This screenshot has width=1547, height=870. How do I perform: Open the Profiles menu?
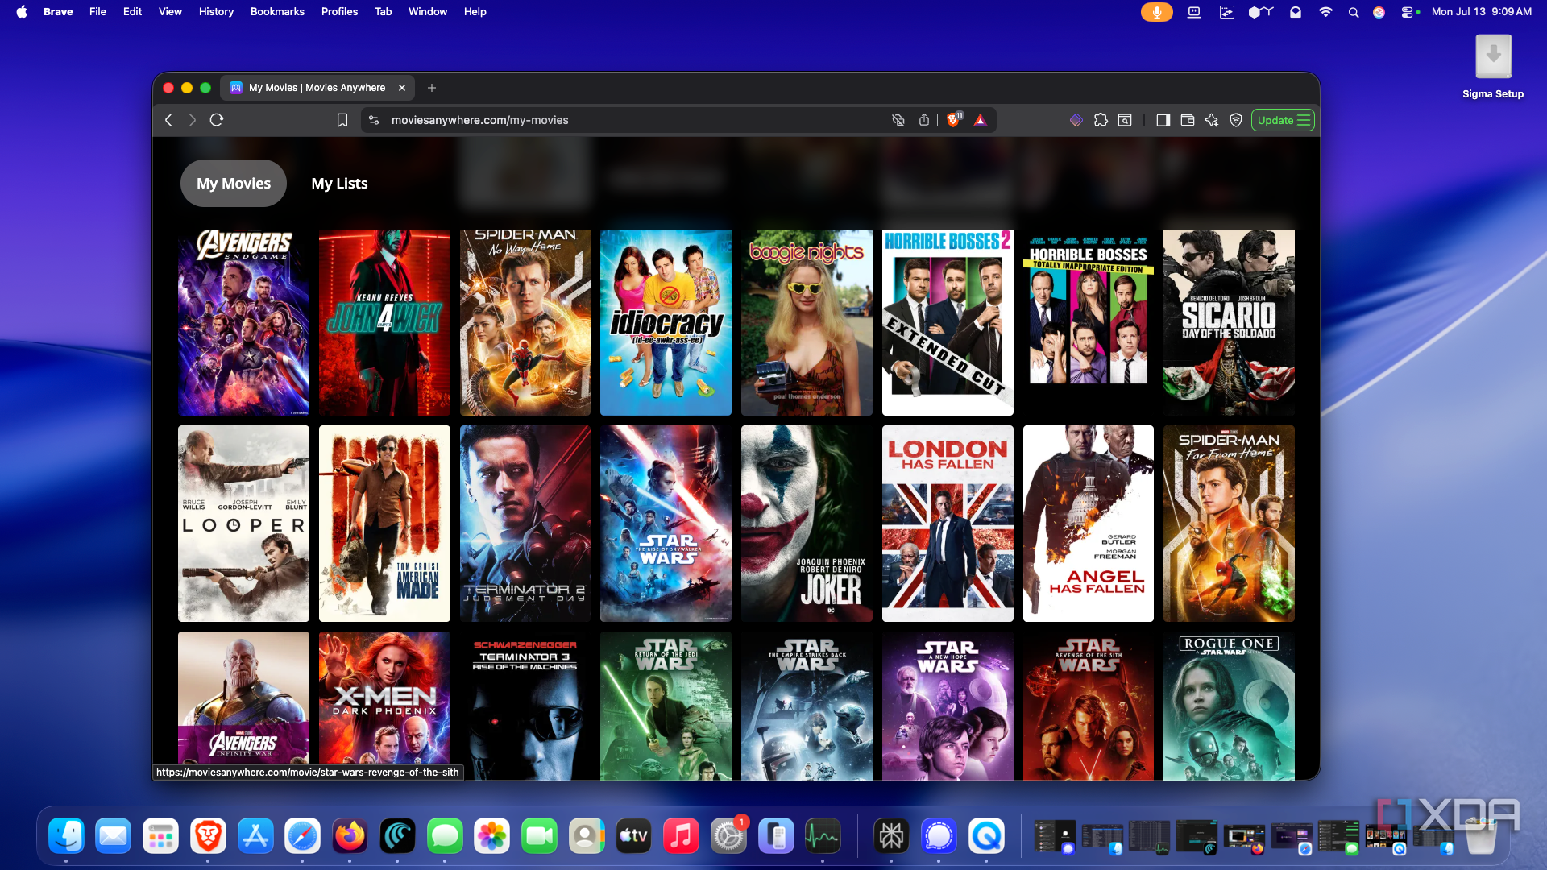point(339,11)
